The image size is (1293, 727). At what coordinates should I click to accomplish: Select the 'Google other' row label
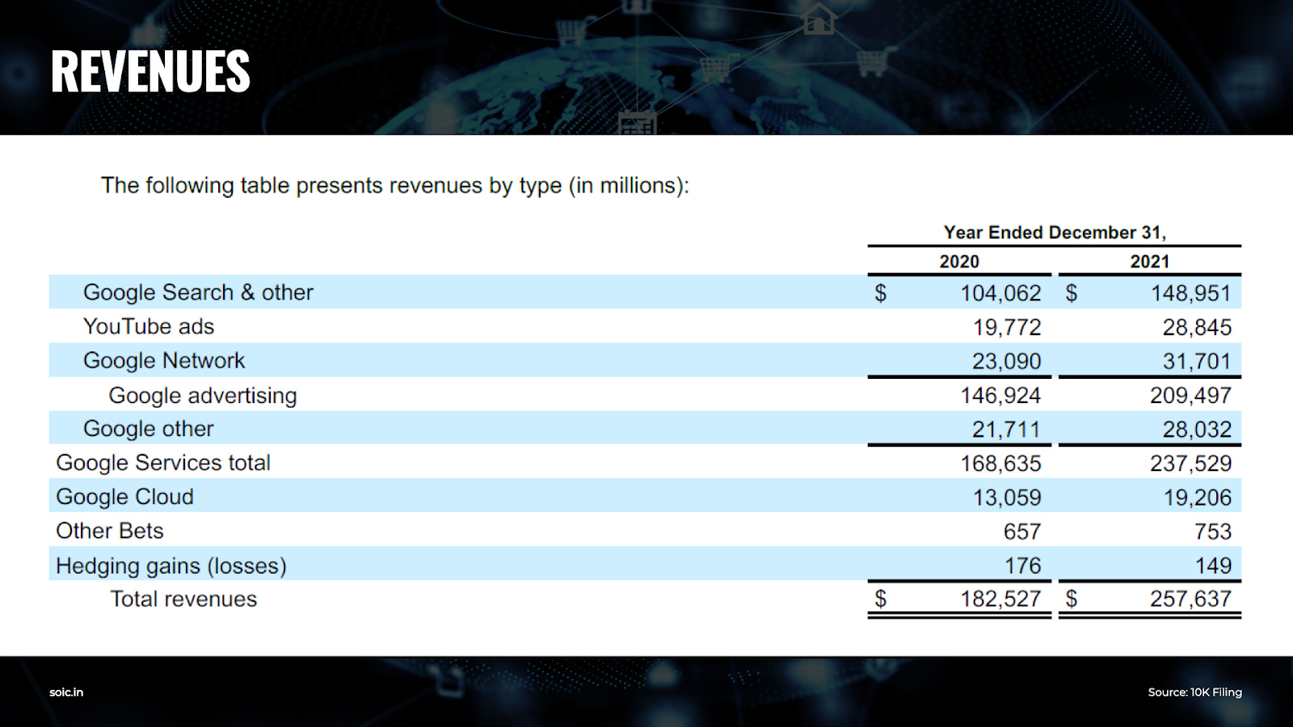pyautogui.click(x=149, y=429)
